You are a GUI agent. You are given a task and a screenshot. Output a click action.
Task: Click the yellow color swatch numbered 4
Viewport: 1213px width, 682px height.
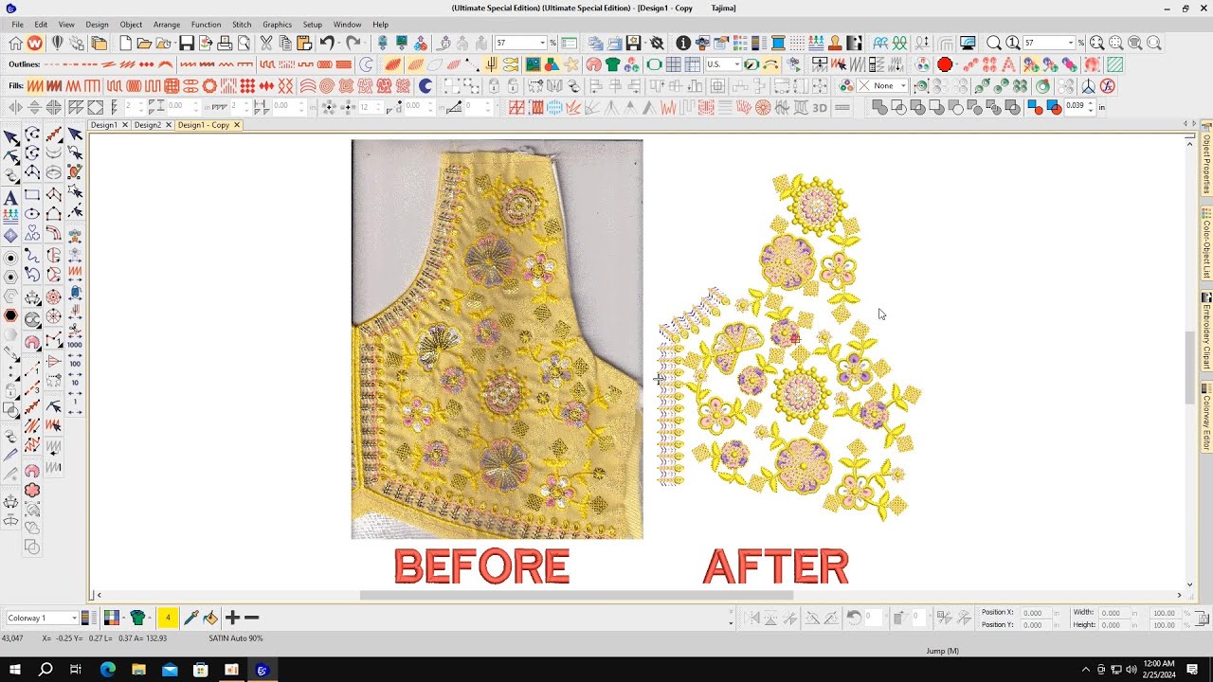click(167, 618)
